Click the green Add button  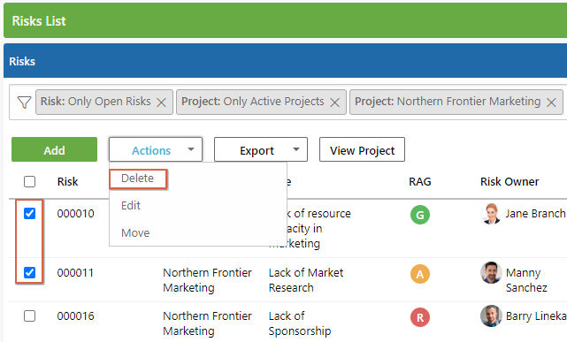tap(54, 149)
